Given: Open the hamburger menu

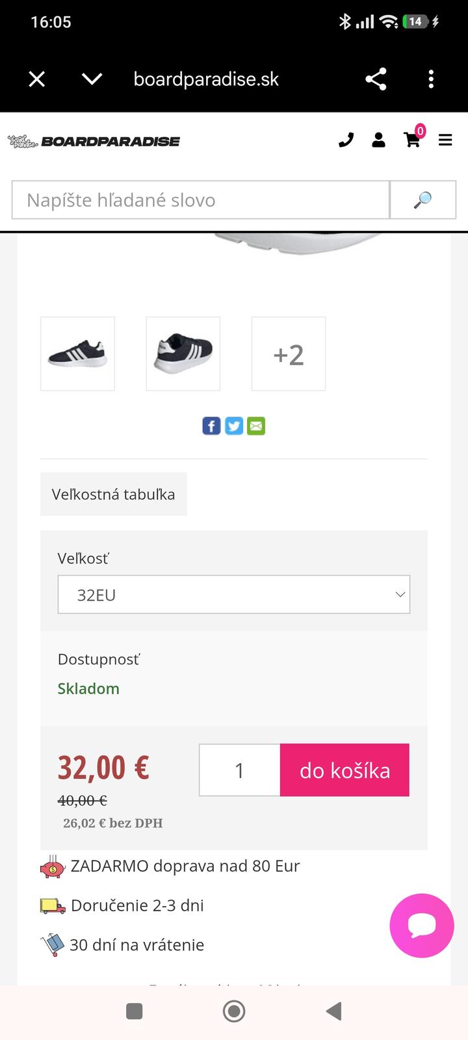Looking at the screenshot, I should 445,140.
